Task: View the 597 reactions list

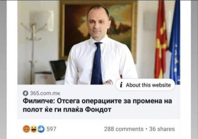Action: click(52, 129)
